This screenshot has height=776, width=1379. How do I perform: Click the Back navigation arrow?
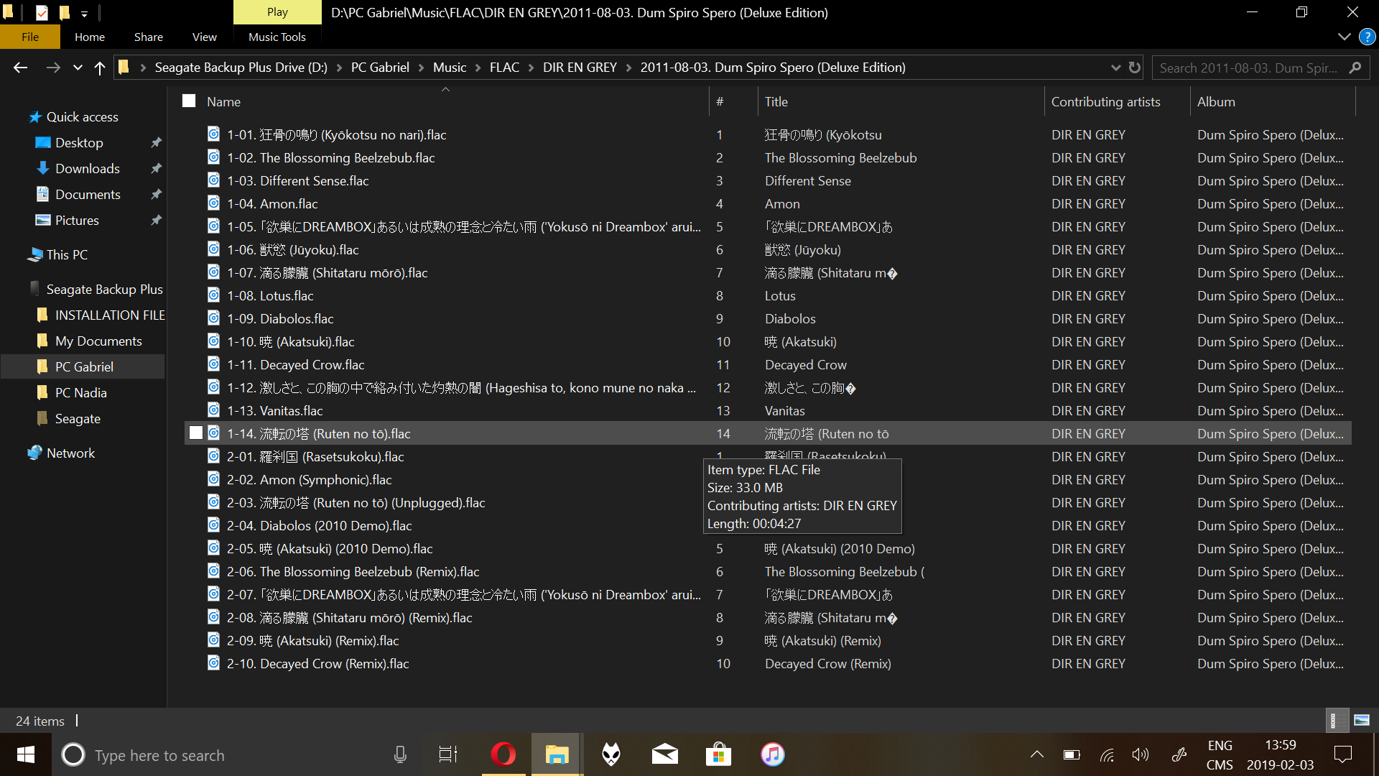pyautogui.click(x=20, y=68)
